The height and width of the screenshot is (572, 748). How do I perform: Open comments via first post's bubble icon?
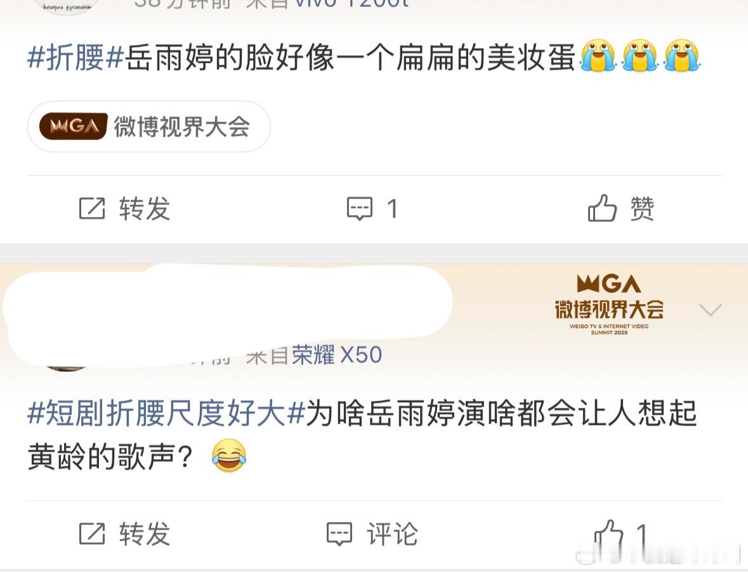coord(359,209)
